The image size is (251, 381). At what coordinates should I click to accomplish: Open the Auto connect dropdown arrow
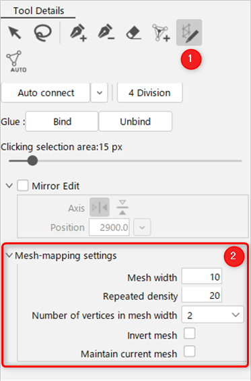tap(100, 93)
